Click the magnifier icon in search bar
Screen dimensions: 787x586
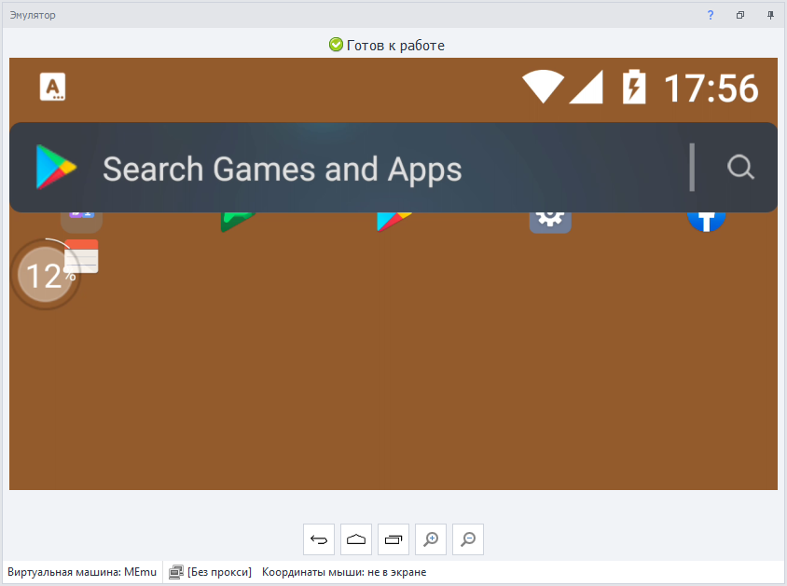coord(740,168)
